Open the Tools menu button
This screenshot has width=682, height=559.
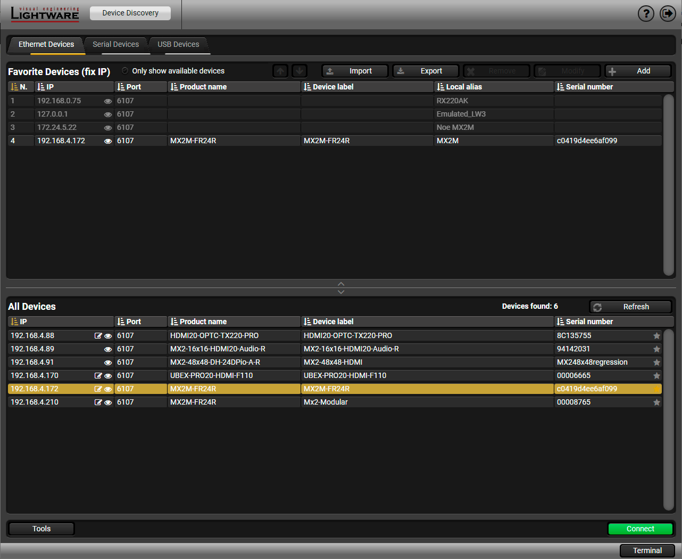41,529
